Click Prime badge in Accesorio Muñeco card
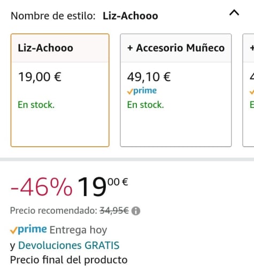This screenshot has width=254, height=274. (142, 91)
